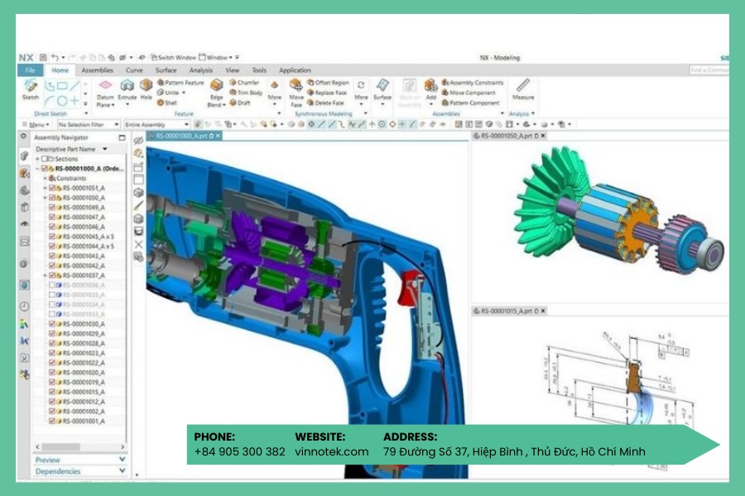Open the Unite dropdown arrow
This screenshot has height=496, width=745.
184,93
